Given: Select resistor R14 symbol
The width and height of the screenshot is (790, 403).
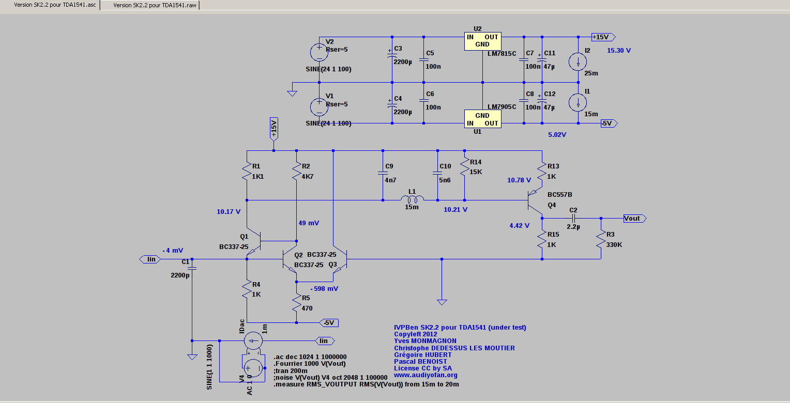Looking at the screenshot, I should point(464,166).
